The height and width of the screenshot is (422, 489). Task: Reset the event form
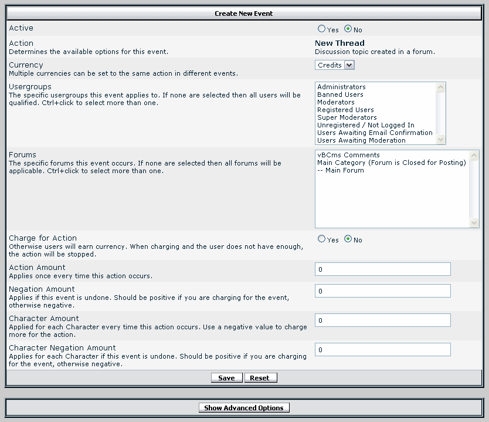pos(261,377)
